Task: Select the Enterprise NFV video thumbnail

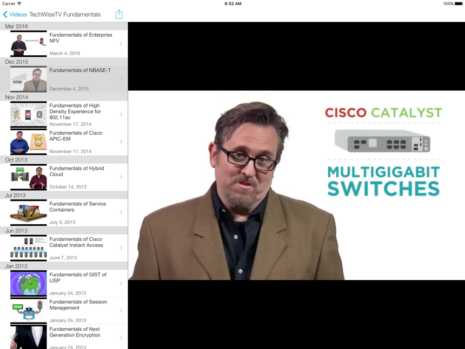Action: [x=28, y=44]
